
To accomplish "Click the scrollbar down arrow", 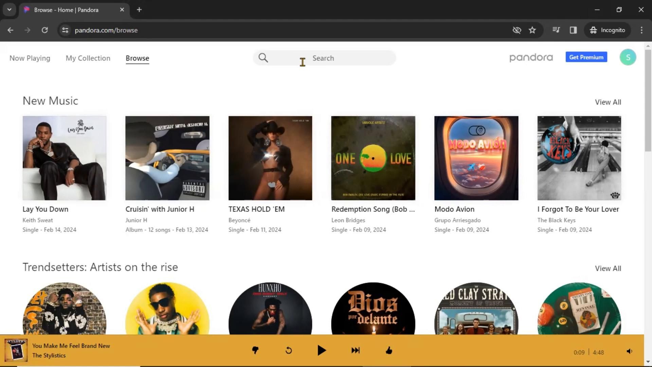I will [x=648, y=362].
